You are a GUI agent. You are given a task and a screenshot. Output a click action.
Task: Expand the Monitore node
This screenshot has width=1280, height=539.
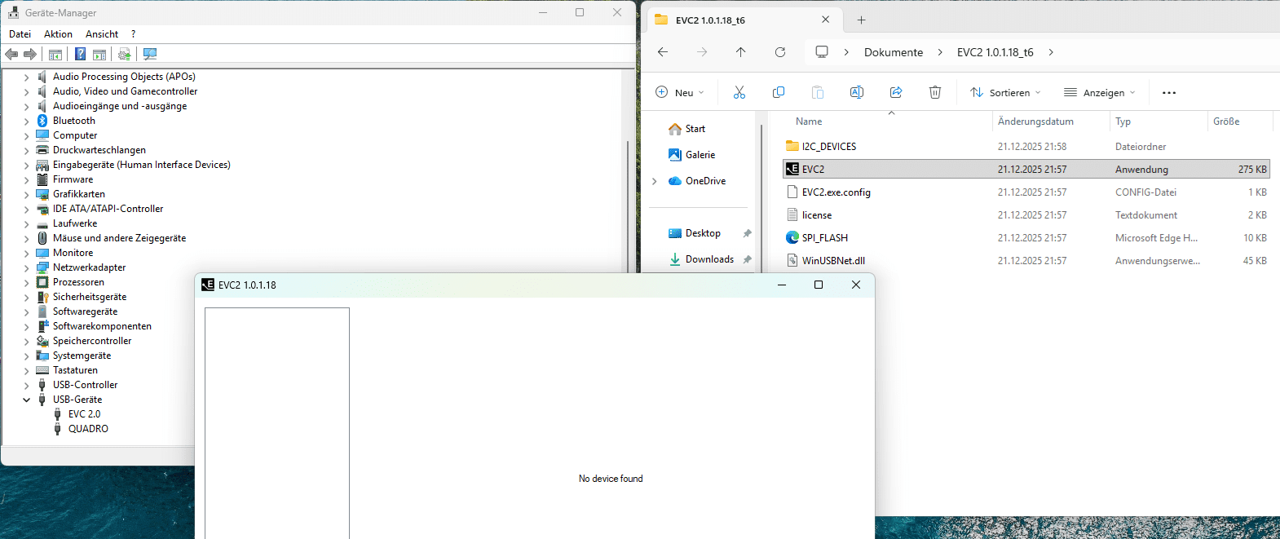pyautogui.click(x=26, y=253)
